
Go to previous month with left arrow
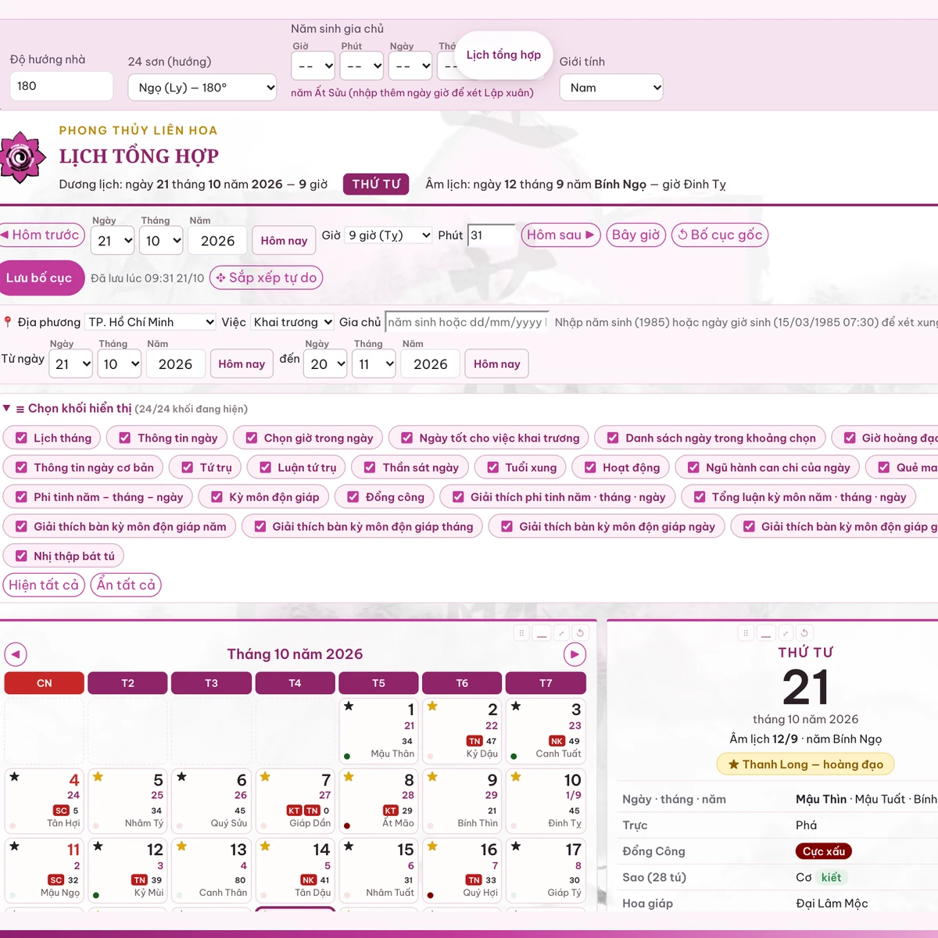click(x=16, y=654)
